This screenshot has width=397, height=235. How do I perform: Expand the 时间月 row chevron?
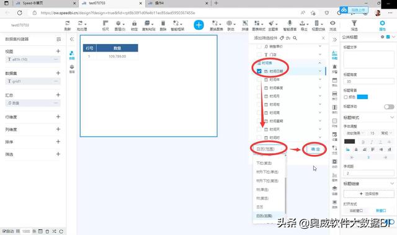(x=320, y=96)
